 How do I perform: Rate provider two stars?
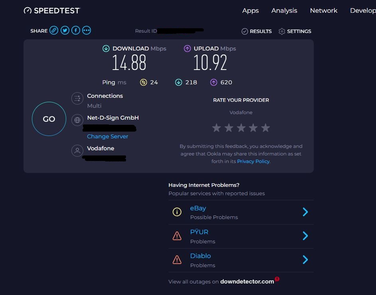pos(229,128)
